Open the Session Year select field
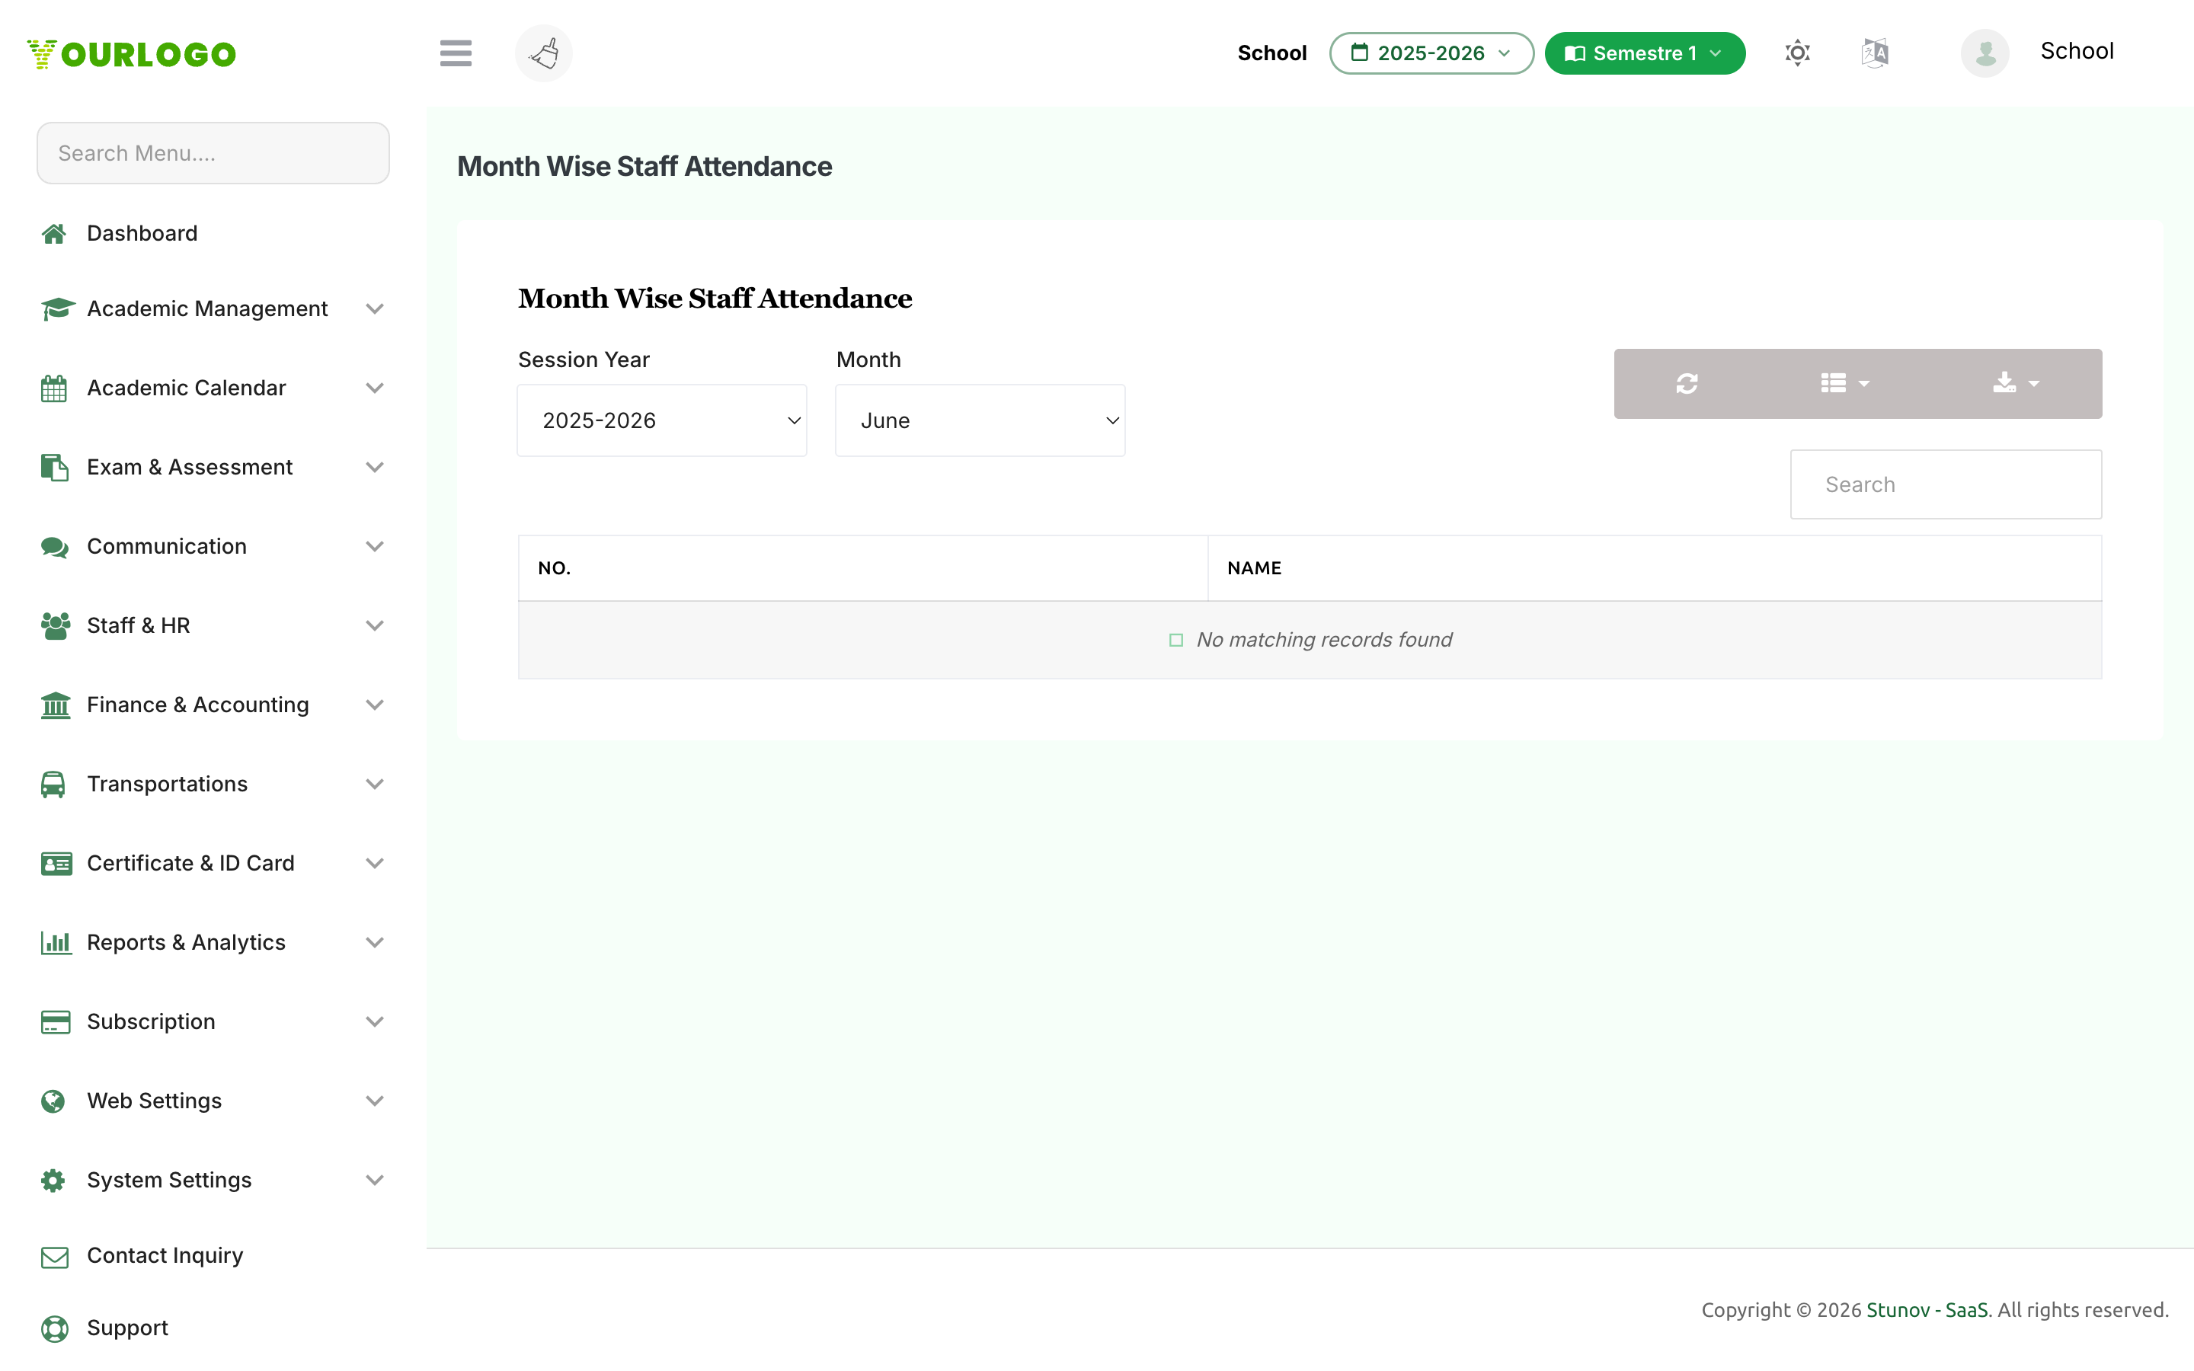The width and height of the screenshot is (2194, 1371). [x=662, y=420]
